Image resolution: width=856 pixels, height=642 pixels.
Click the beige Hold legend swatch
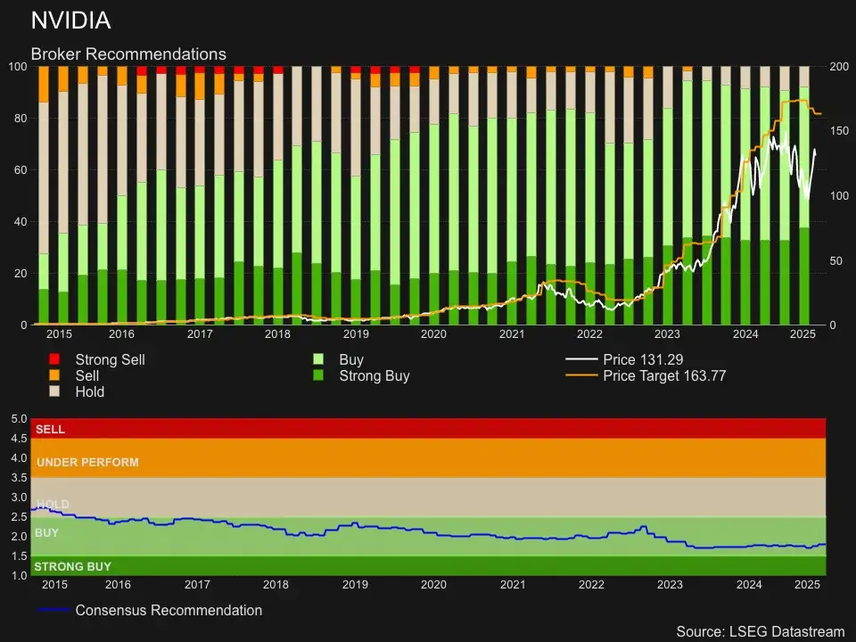coord(54,391)
